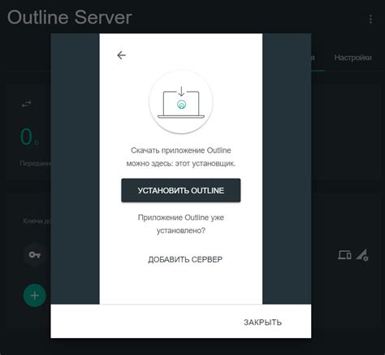
Task: Click the green plus add-key button
Action: click(x=35, y=296)
